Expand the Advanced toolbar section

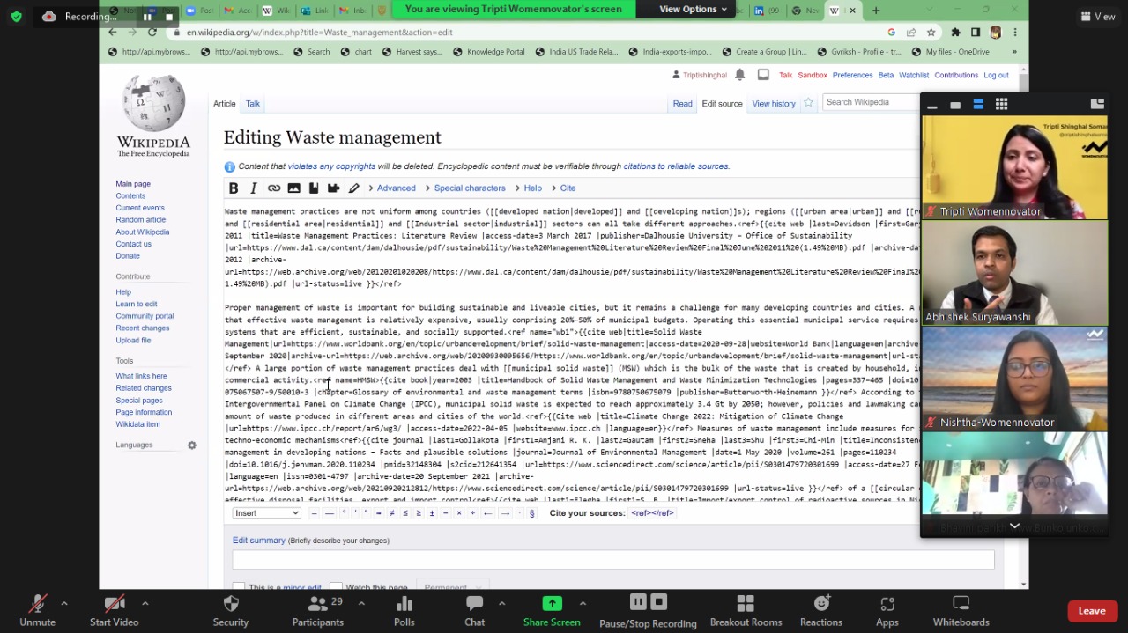[x=392, y=188]
